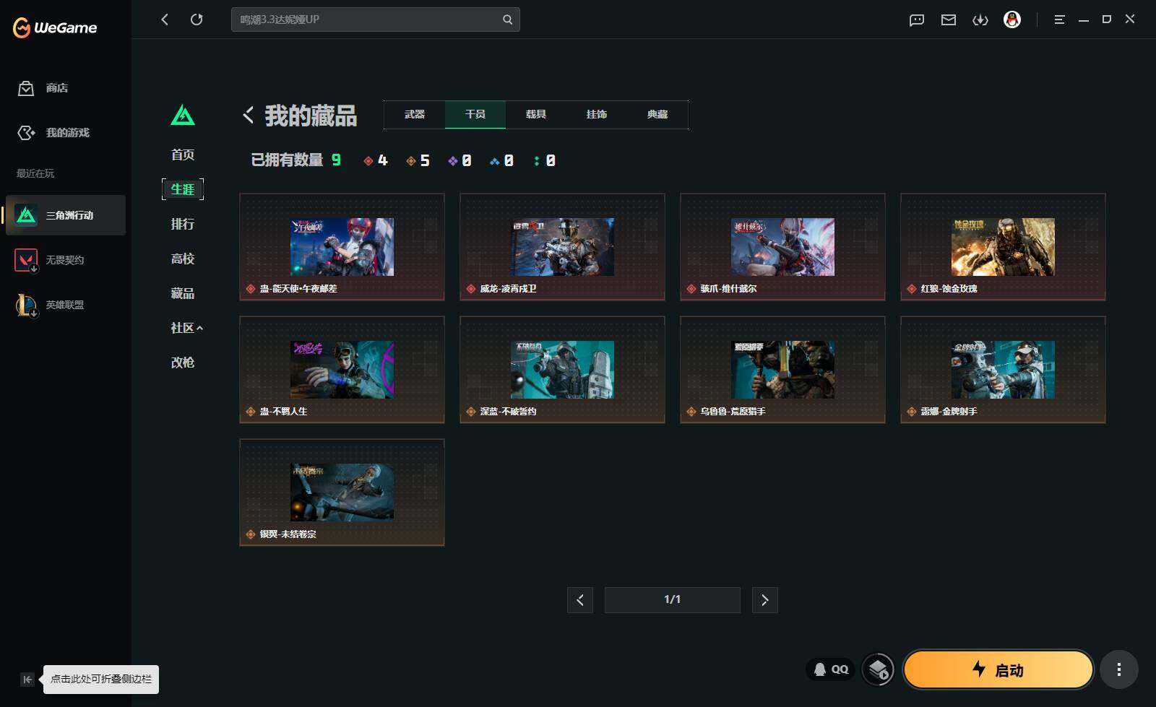
Task: Click the round stacked-layers icon next to 启动
Action: click(x=879, y=670)
